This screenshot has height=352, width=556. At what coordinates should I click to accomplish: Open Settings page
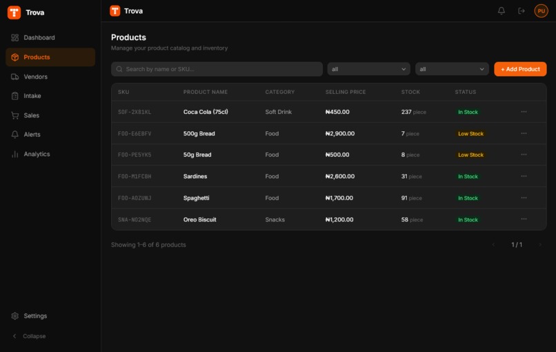click(50, 316)
